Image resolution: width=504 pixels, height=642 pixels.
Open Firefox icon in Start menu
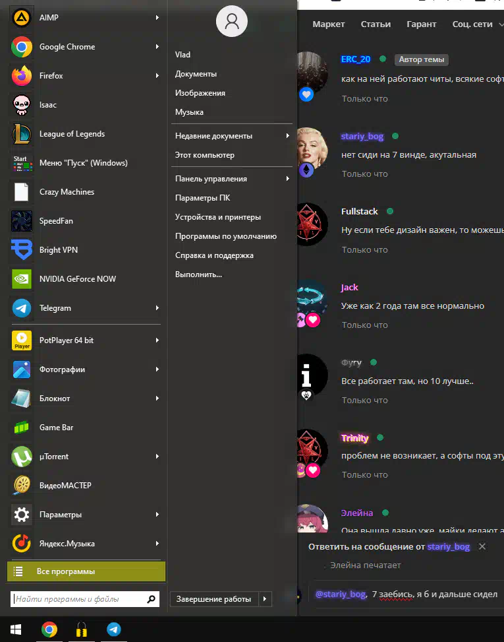click(x=21, y=76)
